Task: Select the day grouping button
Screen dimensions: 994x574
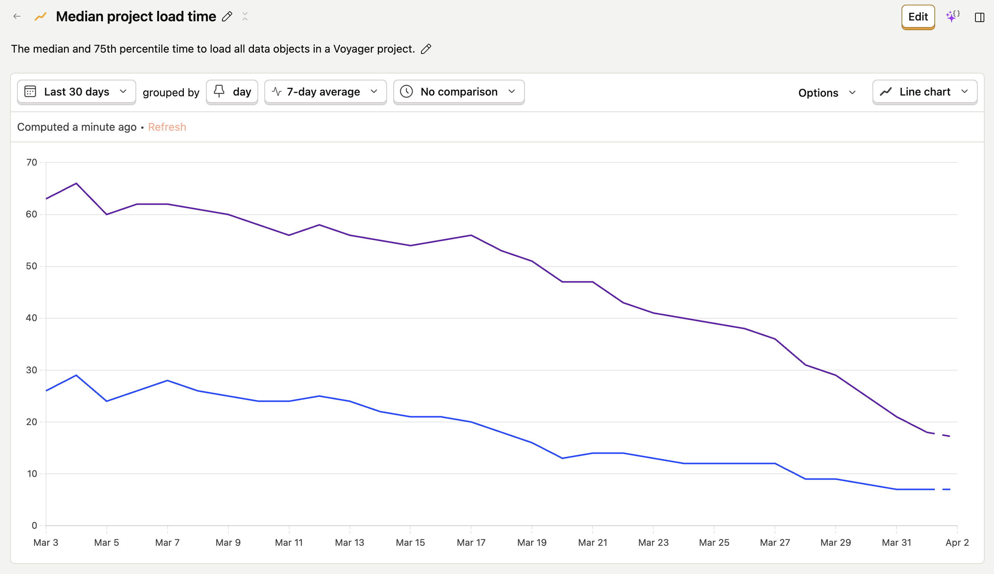Action: tap(232, 92)
